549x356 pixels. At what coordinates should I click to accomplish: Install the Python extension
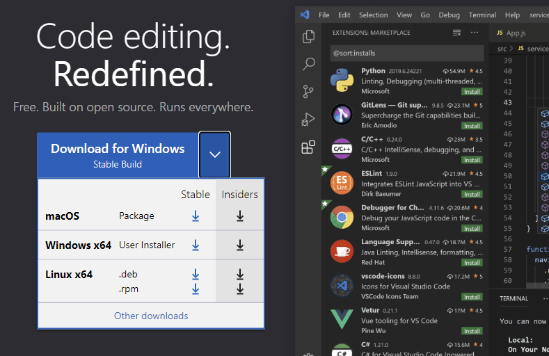click(472, 92)
